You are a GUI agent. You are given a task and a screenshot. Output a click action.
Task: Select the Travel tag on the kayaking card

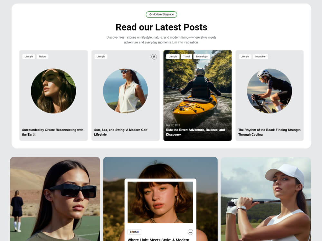click(x=186, y=56)
